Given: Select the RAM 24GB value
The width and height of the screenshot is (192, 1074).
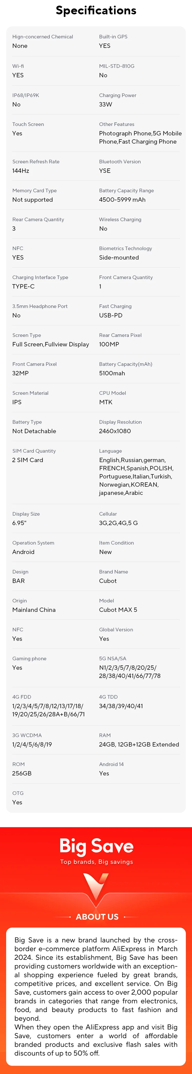Looking at the screenshot, I should click(x=139, y=744).
